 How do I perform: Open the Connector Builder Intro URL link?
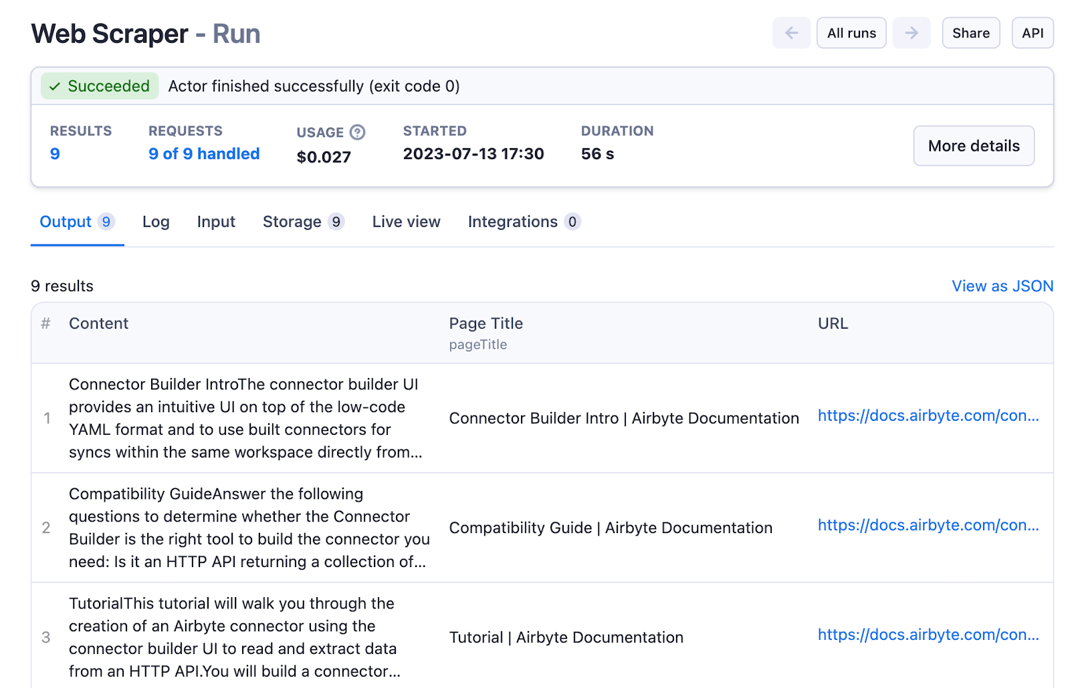point(928,415)
